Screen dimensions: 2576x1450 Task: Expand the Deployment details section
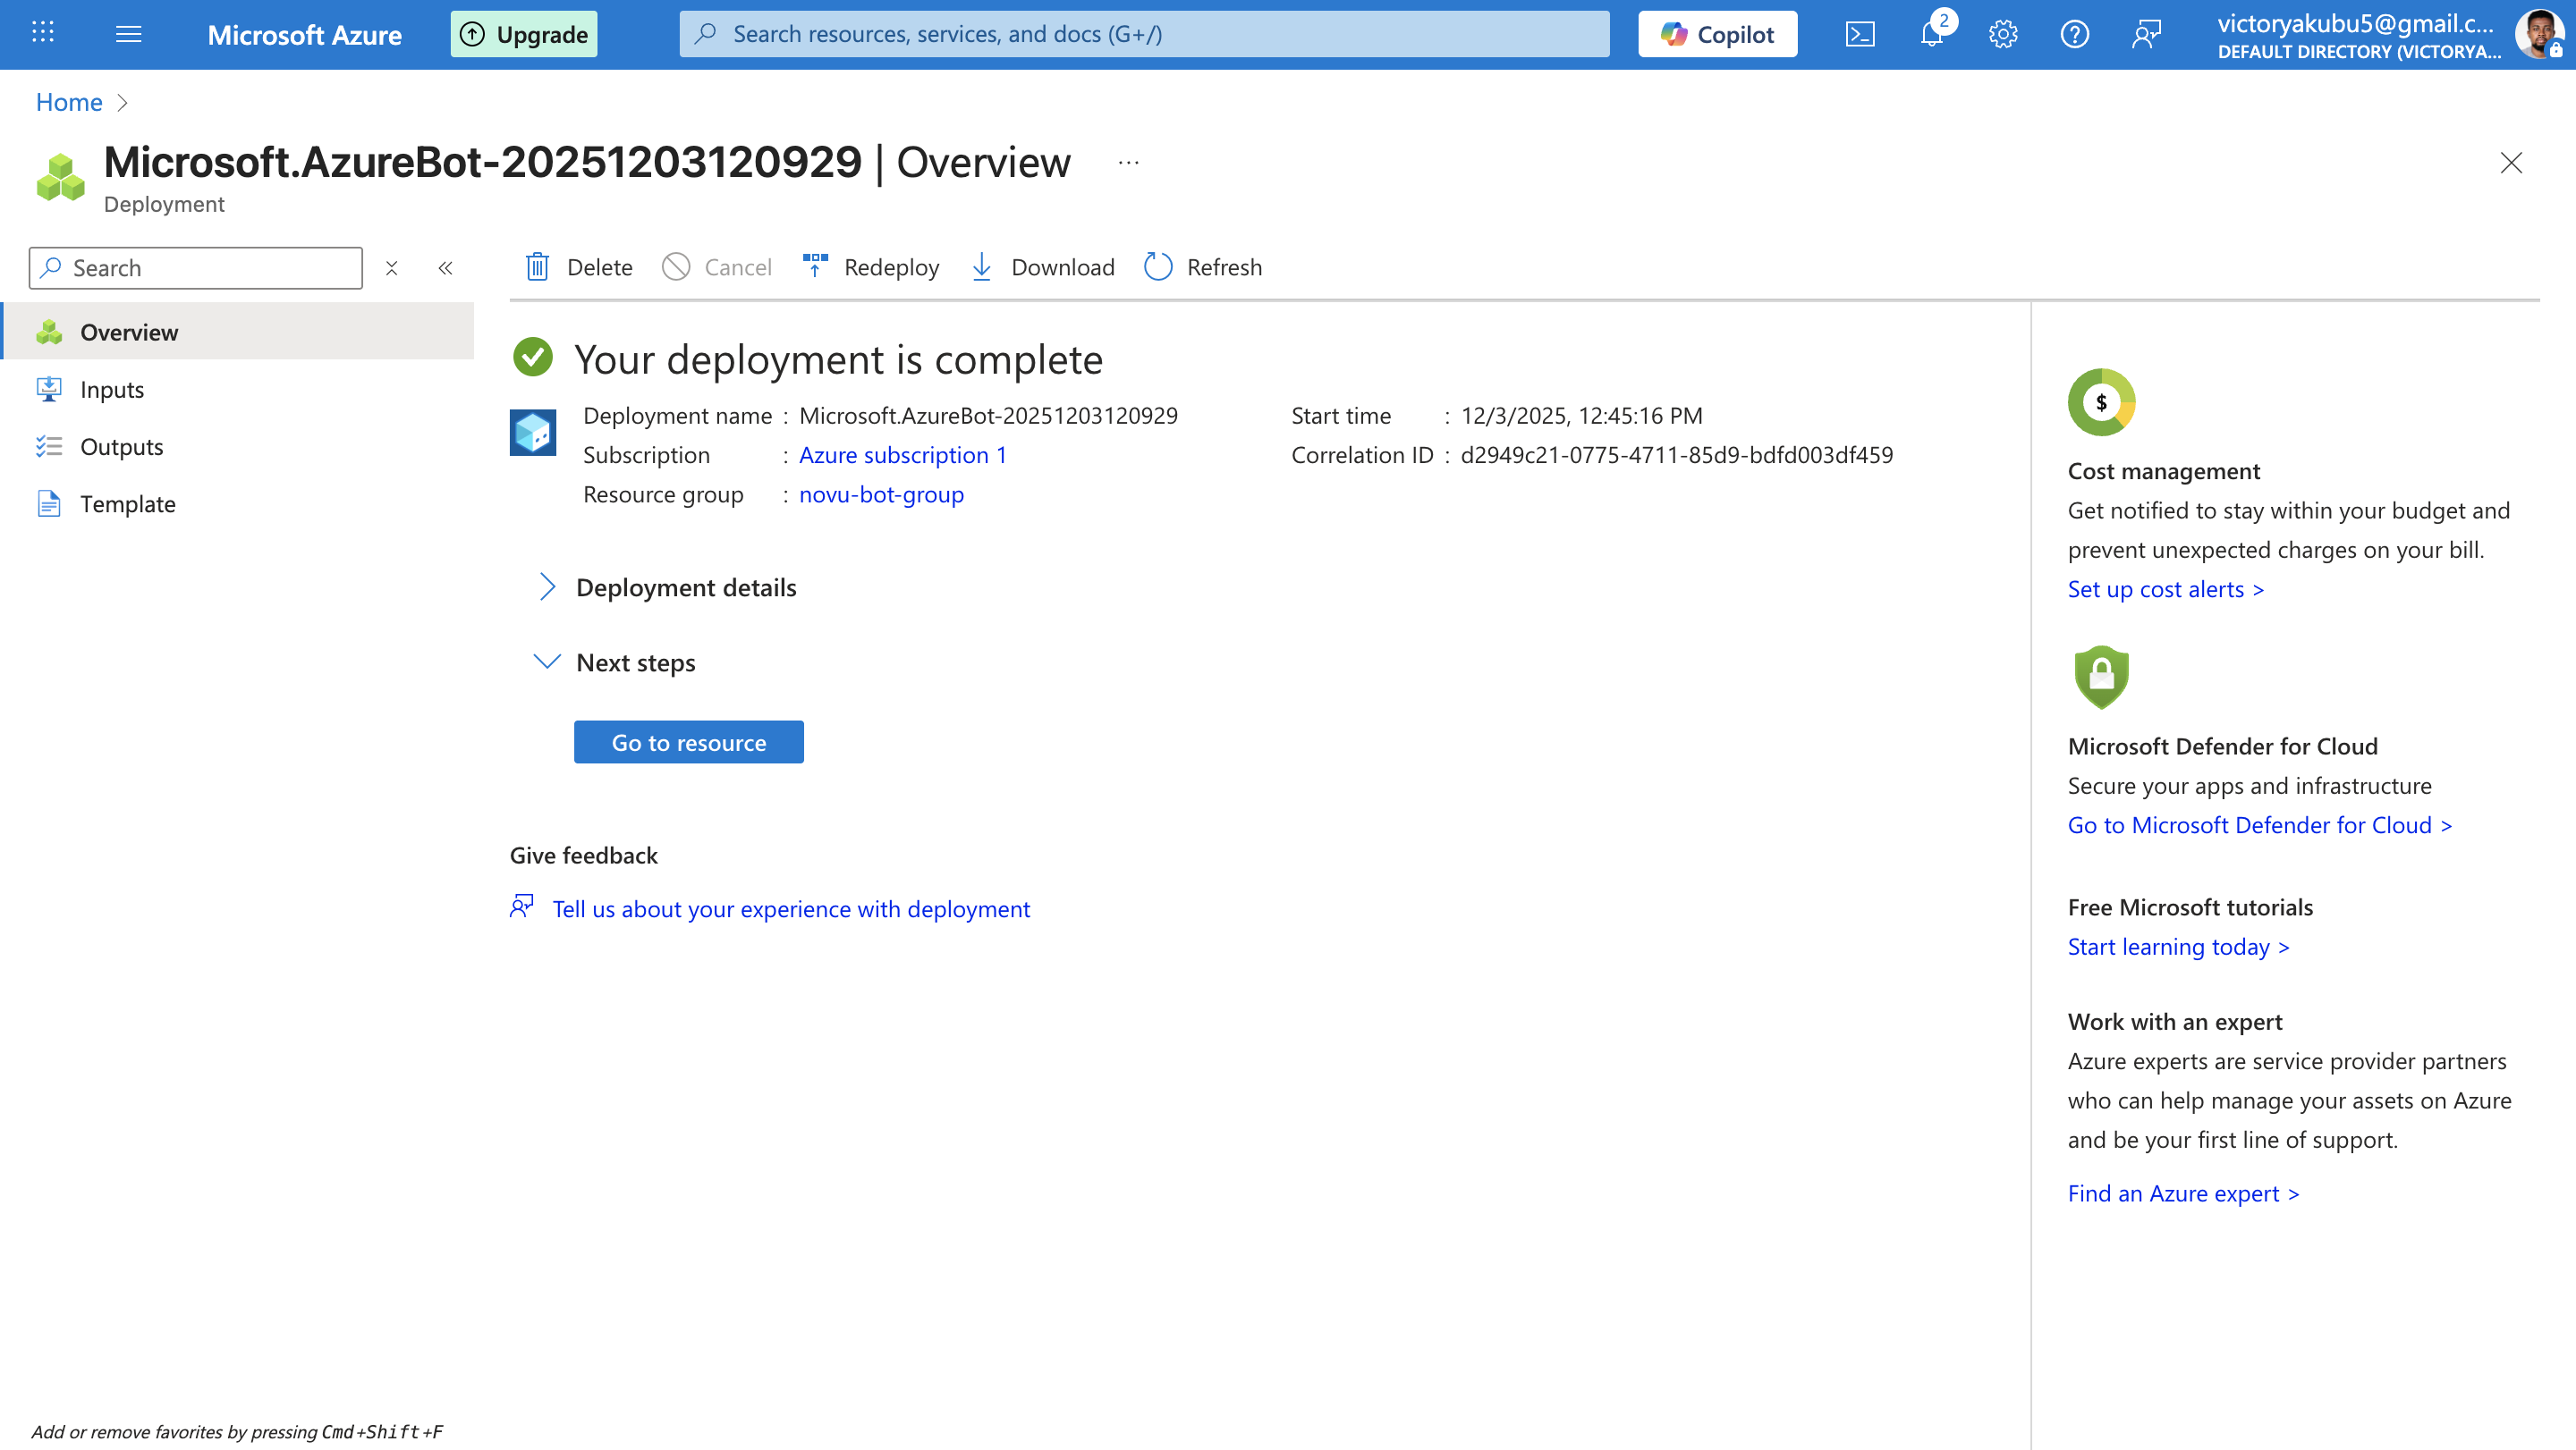click(x=547, y=587)
